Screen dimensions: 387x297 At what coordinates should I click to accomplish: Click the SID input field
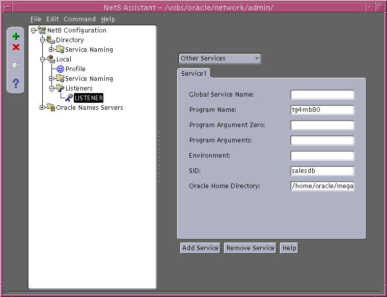pyautogui.click(x=322, y=171)
